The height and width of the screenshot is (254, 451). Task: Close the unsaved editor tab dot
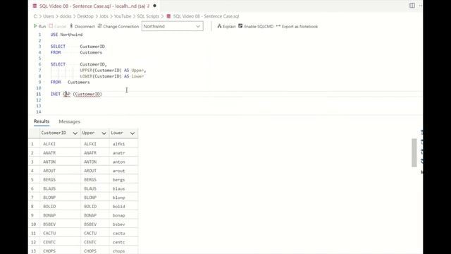pyautogui.click(x=155, y=6)
